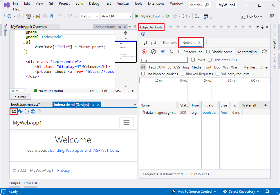The height and width of the screenshot is (195, 280).
Task: Open the Extensions menu
Action: [156, 3]
